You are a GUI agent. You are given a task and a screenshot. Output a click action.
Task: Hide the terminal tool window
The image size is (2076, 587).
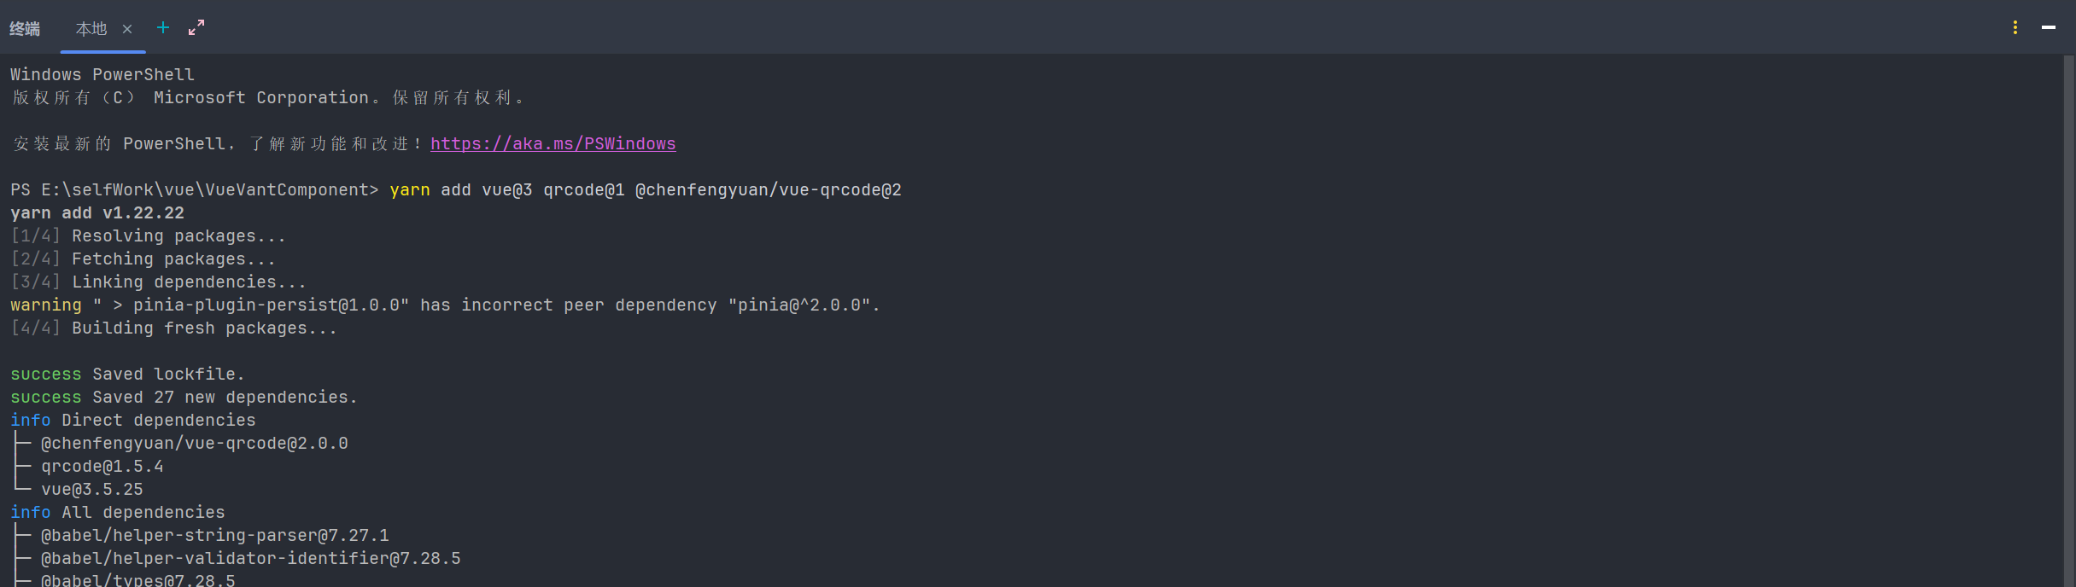pos(2049,27)
